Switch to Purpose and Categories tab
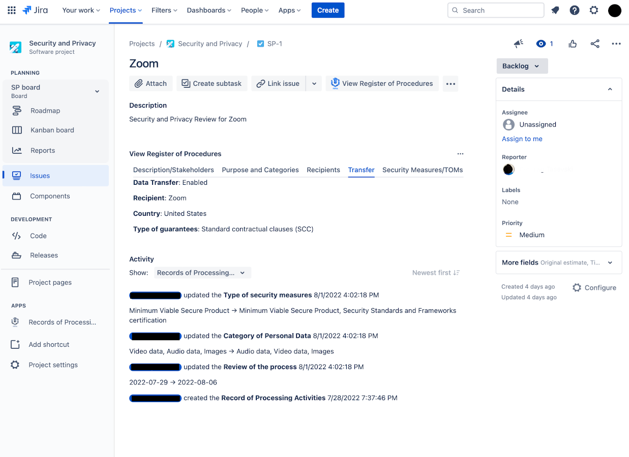 (x=260, y=170)
